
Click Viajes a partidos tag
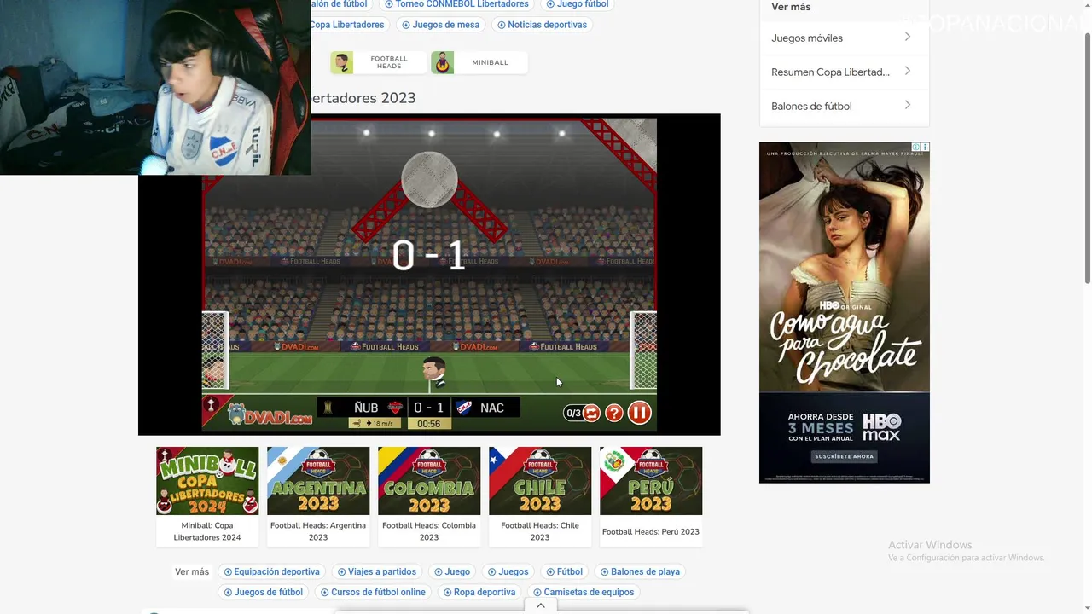point(377,571)
